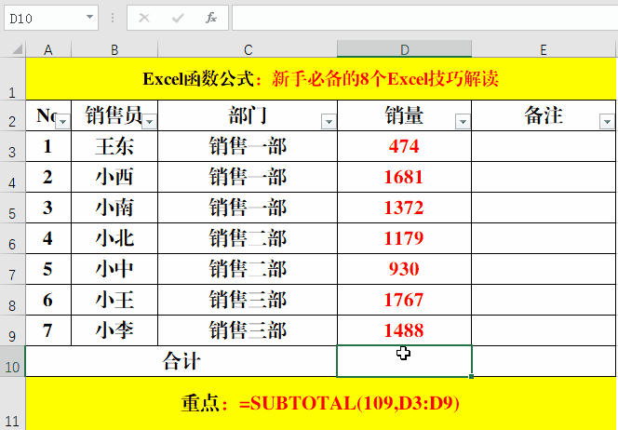Click the yellow title banner cell

pos(321,79)
